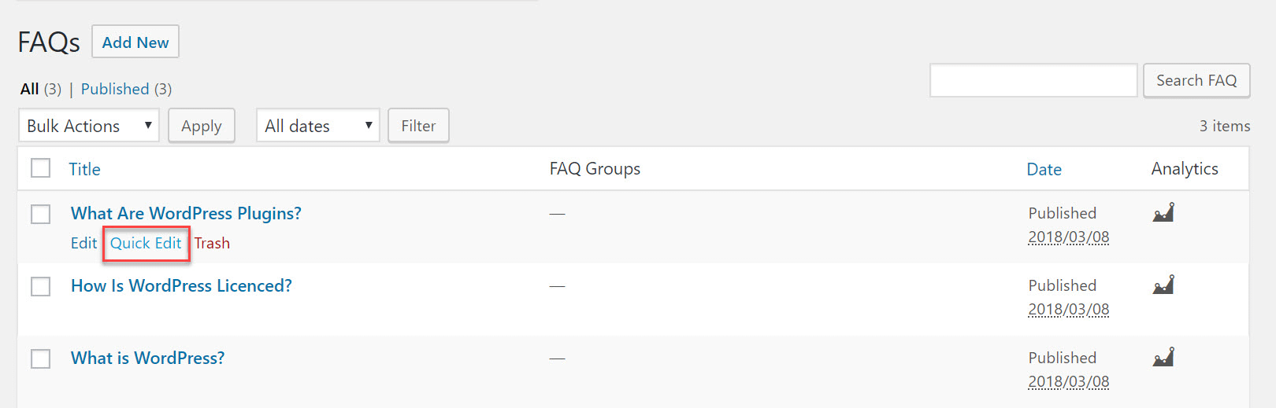Viewport: 1276px width, 408px height.
Task: Open analytics icon for What Are WordPress Plugins?
Action: click(1163, 212)
